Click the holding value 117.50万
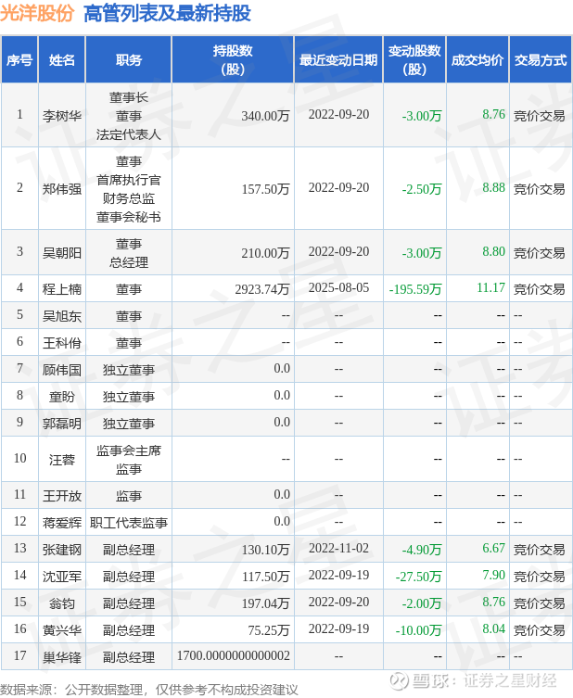 (265, 577)
